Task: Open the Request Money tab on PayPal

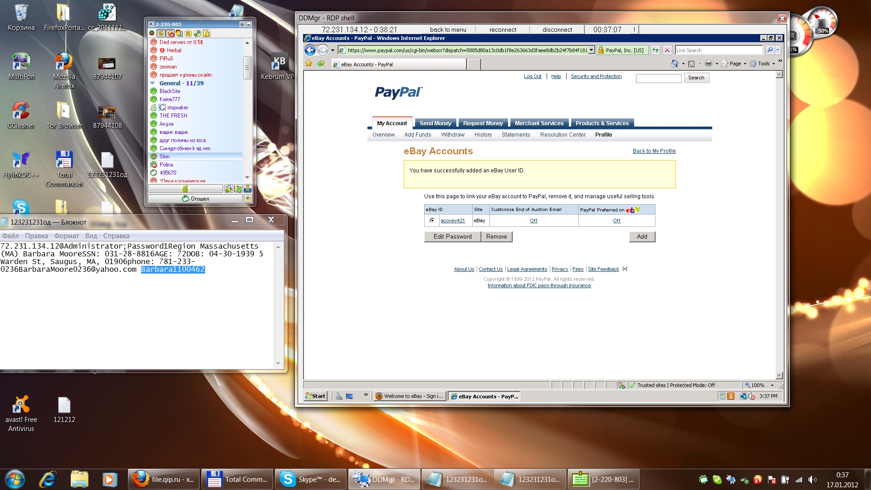Action: (x=483, y=123)
